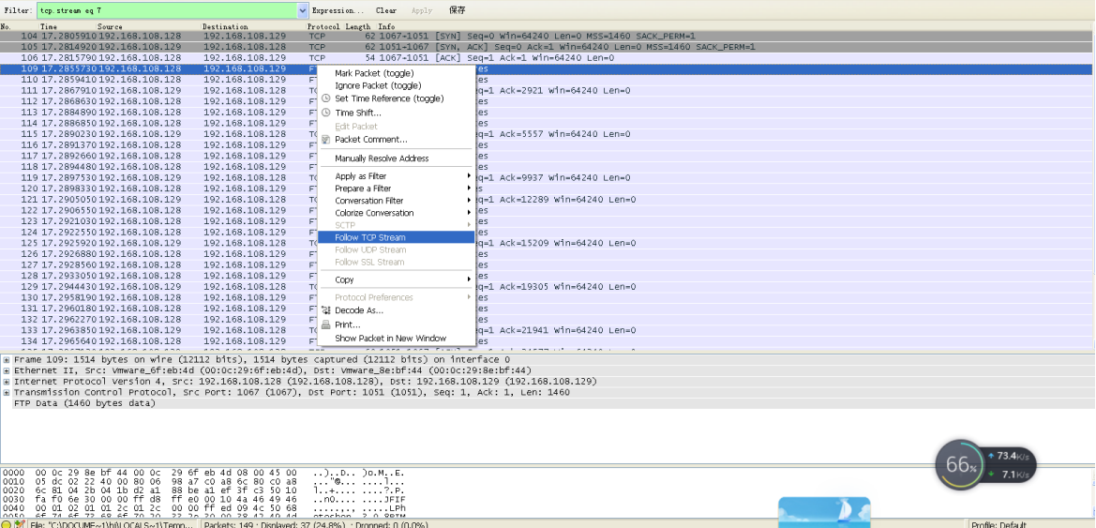1096x528 pixels.
Task: Toggle Mark Packet in context menu
Action: point(373,73)
